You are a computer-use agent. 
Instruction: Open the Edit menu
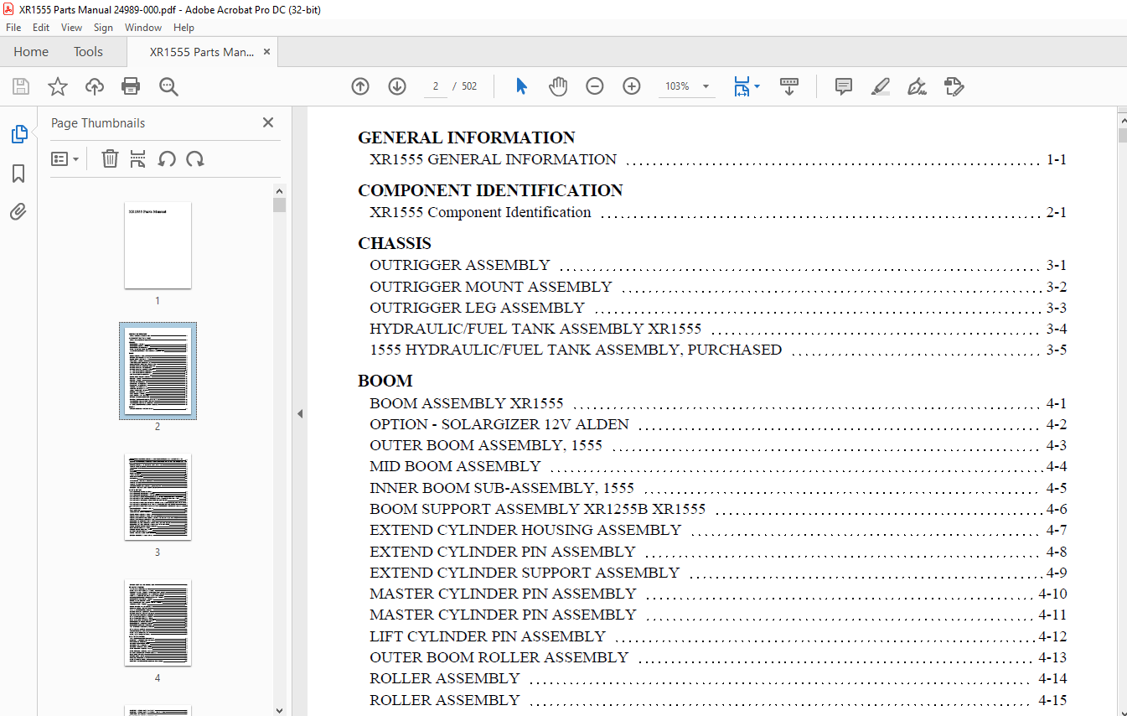(41, 28)
